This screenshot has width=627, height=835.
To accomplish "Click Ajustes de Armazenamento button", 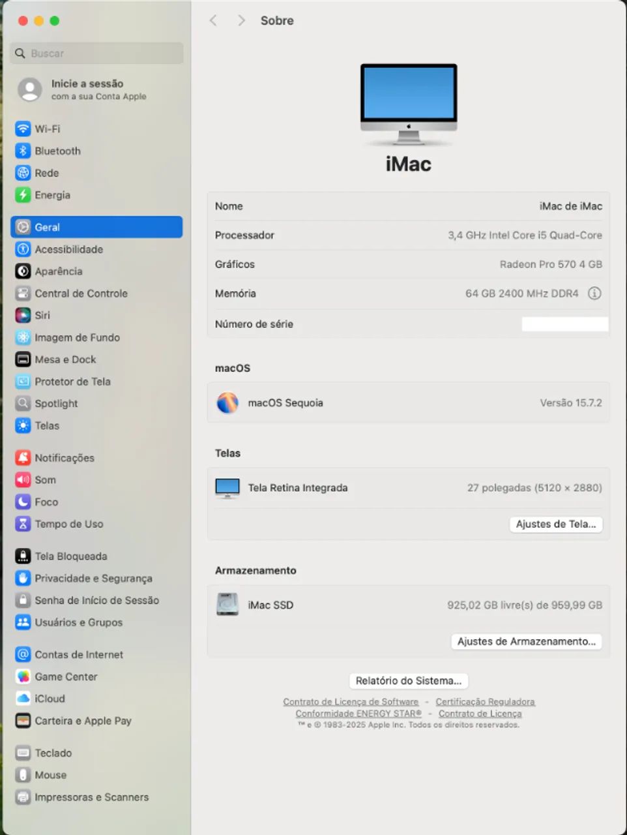I will coord(527,642).
